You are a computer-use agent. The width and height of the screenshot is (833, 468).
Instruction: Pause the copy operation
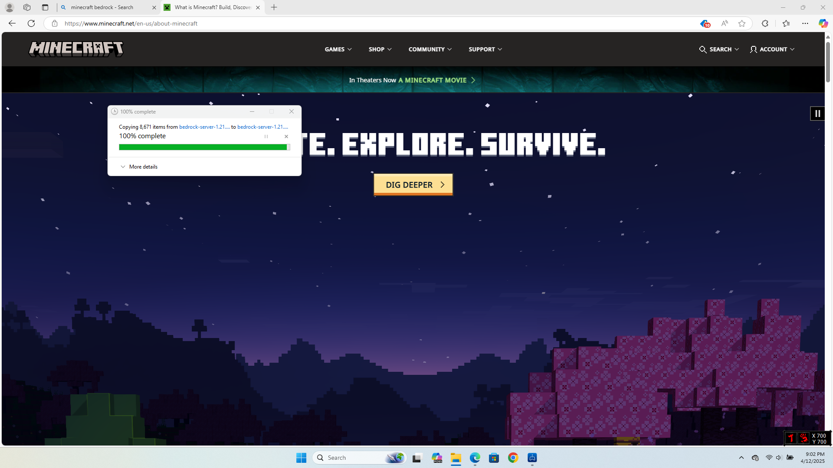pos(266,136)
